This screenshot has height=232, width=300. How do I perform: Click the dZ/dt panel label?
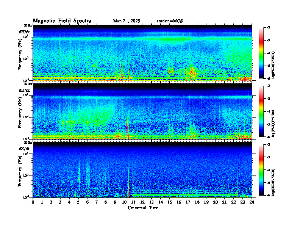click(24, 149)
